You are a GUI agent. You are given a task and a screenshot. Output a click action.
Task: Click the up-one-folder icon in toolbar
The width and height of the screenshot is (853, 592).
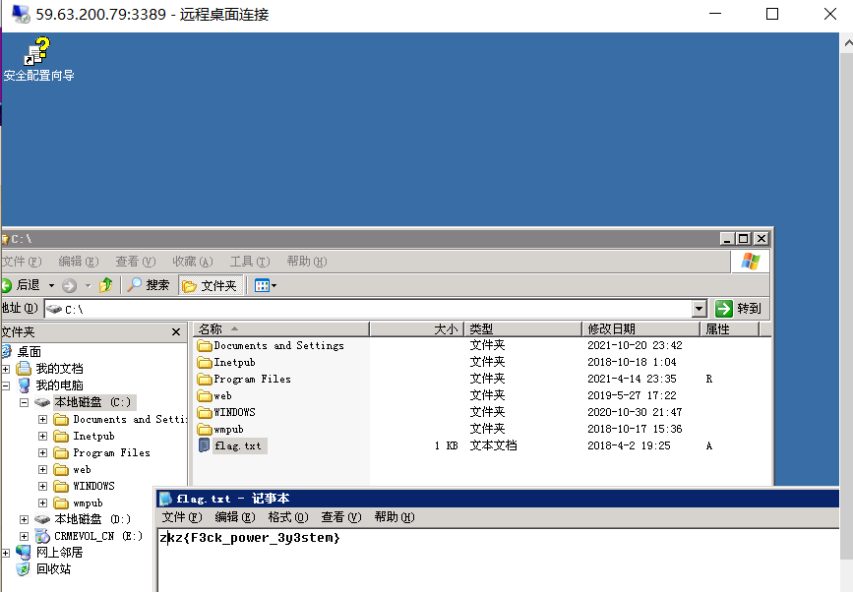(105, 285)
